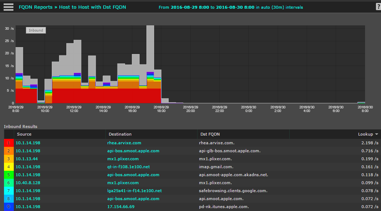This screenshot has height=211, width=381.
Task: Select the cyan color swatch for row 7
Action: 9,191
